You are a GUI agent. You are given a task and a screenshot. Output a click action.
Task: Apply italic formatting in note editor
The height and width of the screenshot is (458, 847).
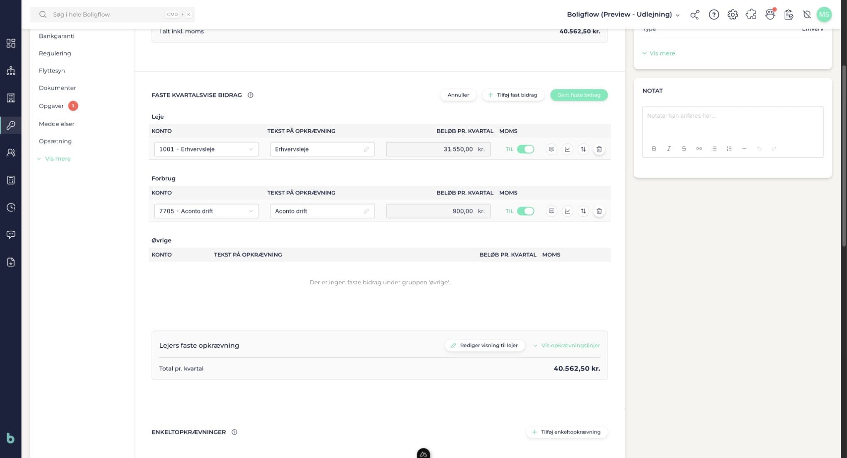click(669, 148)
